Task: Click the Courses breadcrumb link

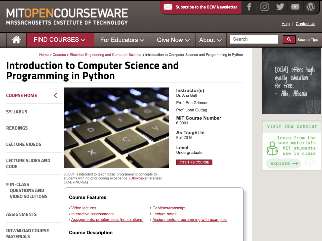Action: pyautogui.click(x=59, y=55)
